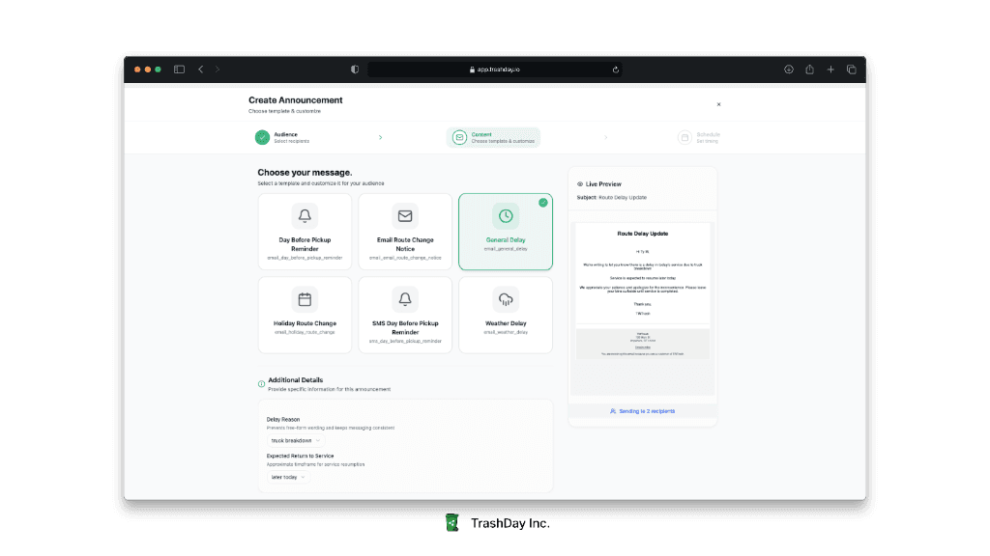
Task: Click the app.trashday.io address bar
Action: (x=494, y=69)
